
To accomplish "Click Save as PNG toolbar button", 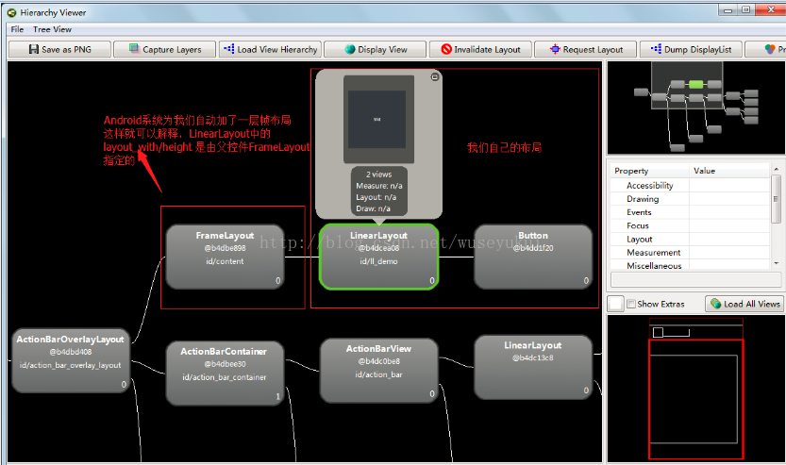I will point(59,49).
